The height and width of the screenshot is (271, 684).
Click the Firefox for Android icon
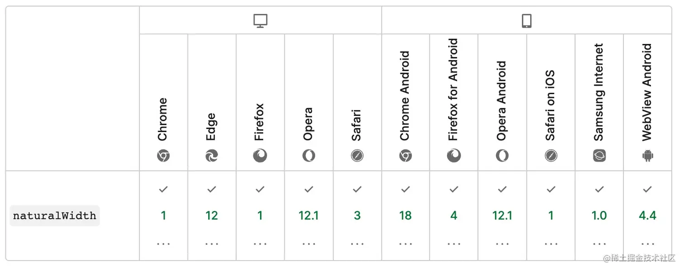[x=454, y=156]
